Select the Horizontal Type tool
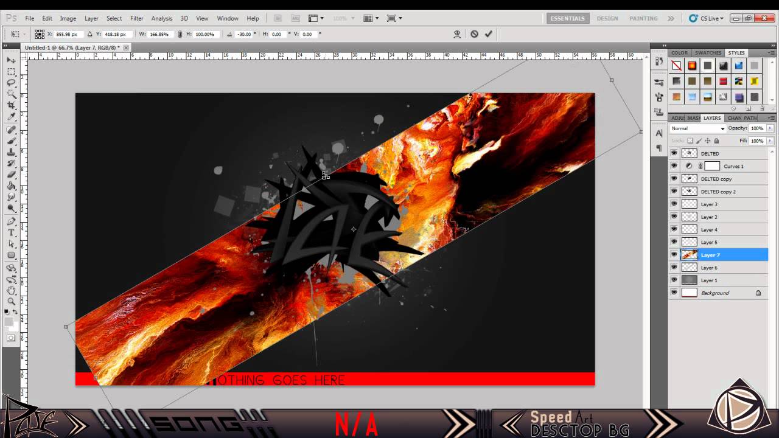Image resolution: width=779 pixels, height=438 pixels. 11,232
